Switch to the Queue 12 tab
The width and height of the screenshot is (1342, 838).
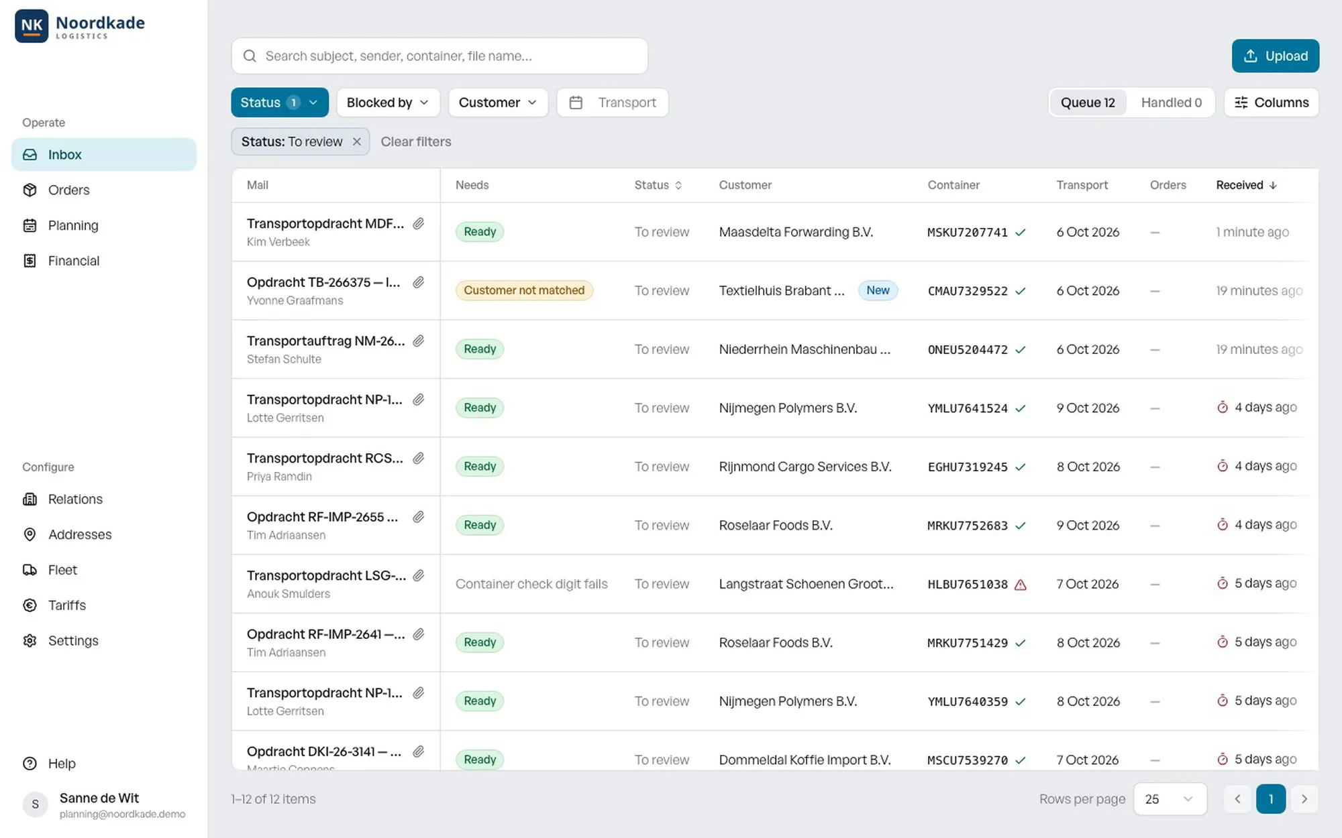point(1088,103)
